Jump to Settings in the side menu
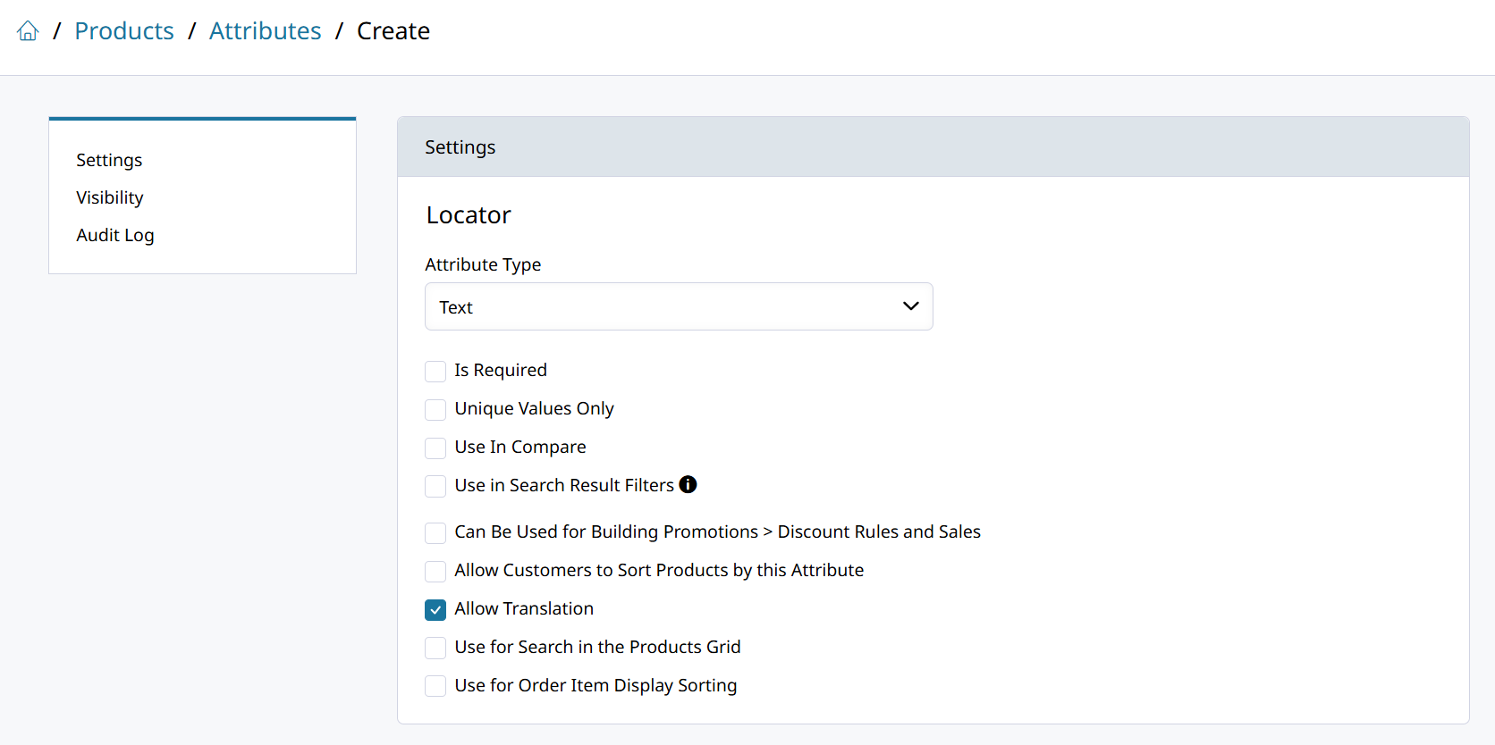This screenshot has width=1495, height=745. click(109, 160)
